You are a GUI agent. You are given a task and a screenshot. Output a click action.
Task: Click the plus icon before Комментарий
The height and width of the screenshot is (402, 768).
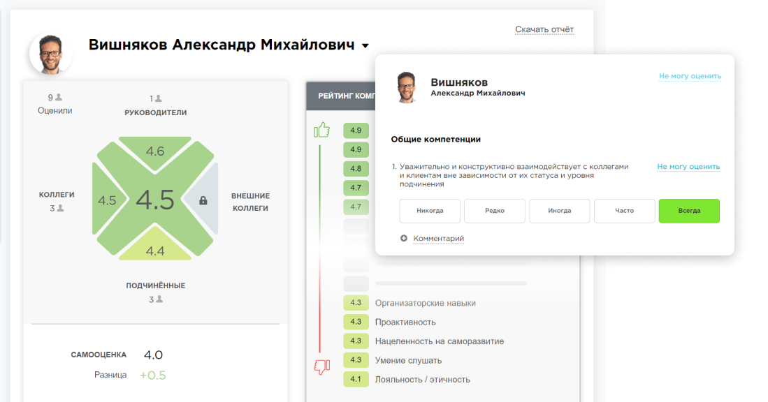pyautogui.click(x=404, y=237)
